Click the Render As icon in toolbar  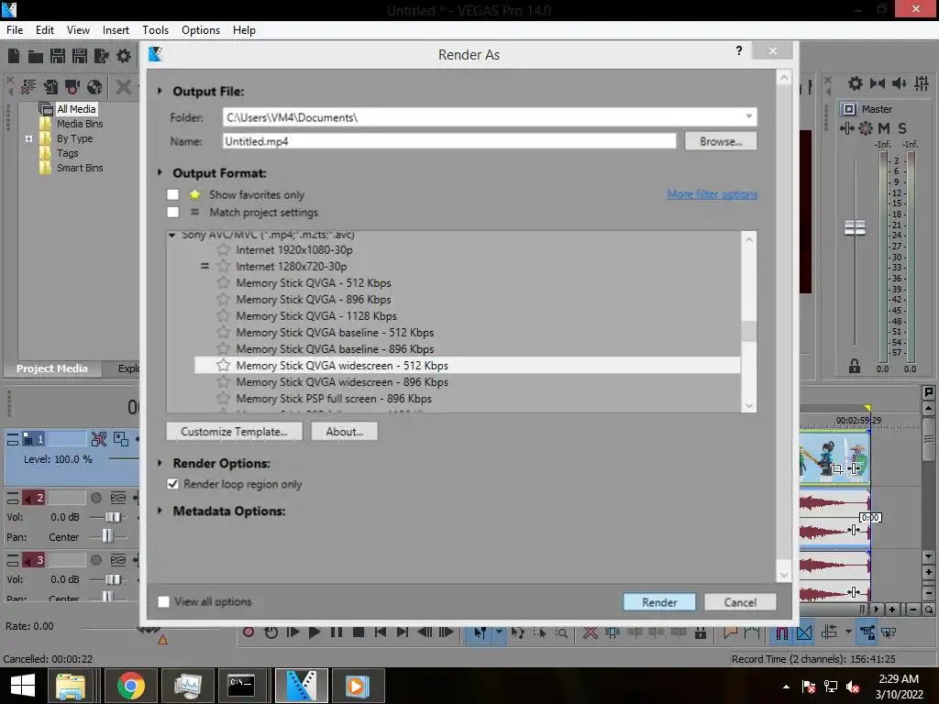[x=102, y=56]
